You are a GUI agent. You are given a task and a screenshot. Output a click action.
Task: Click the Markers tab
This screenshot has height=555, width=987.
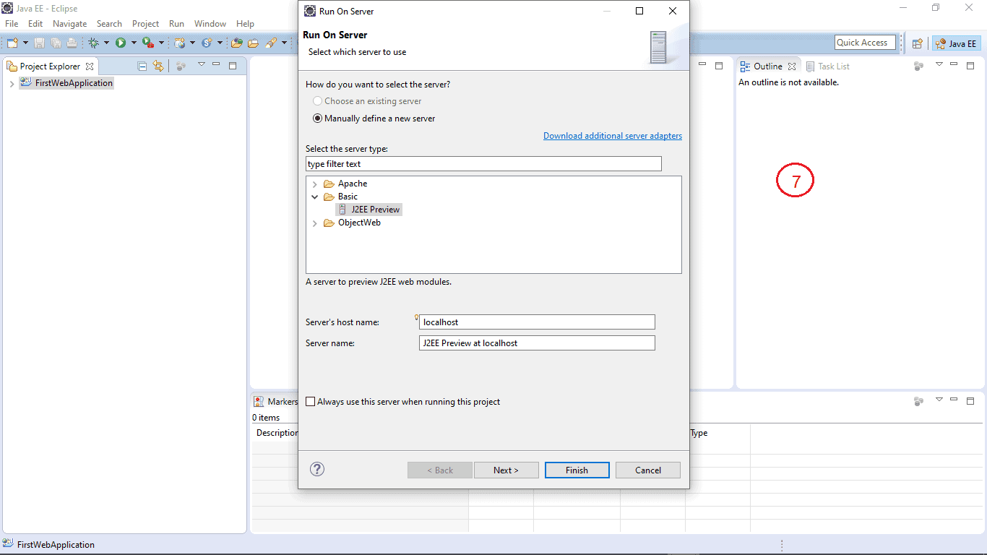(x=275, y=402)
